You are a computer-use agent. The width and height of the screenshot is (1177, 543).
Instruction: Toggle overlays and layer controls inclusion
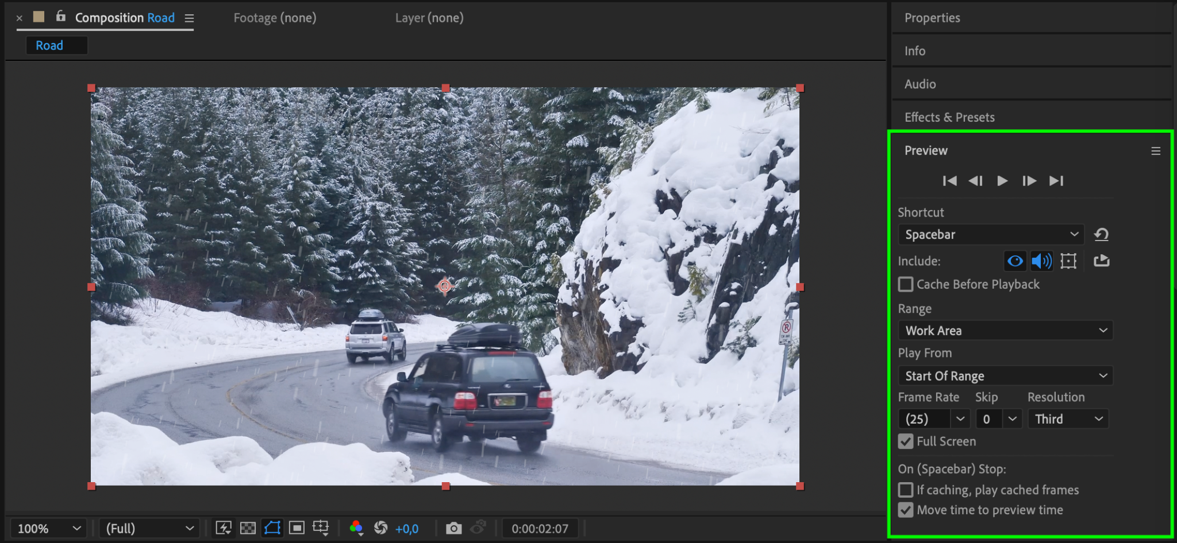[x=1068, y=261]
